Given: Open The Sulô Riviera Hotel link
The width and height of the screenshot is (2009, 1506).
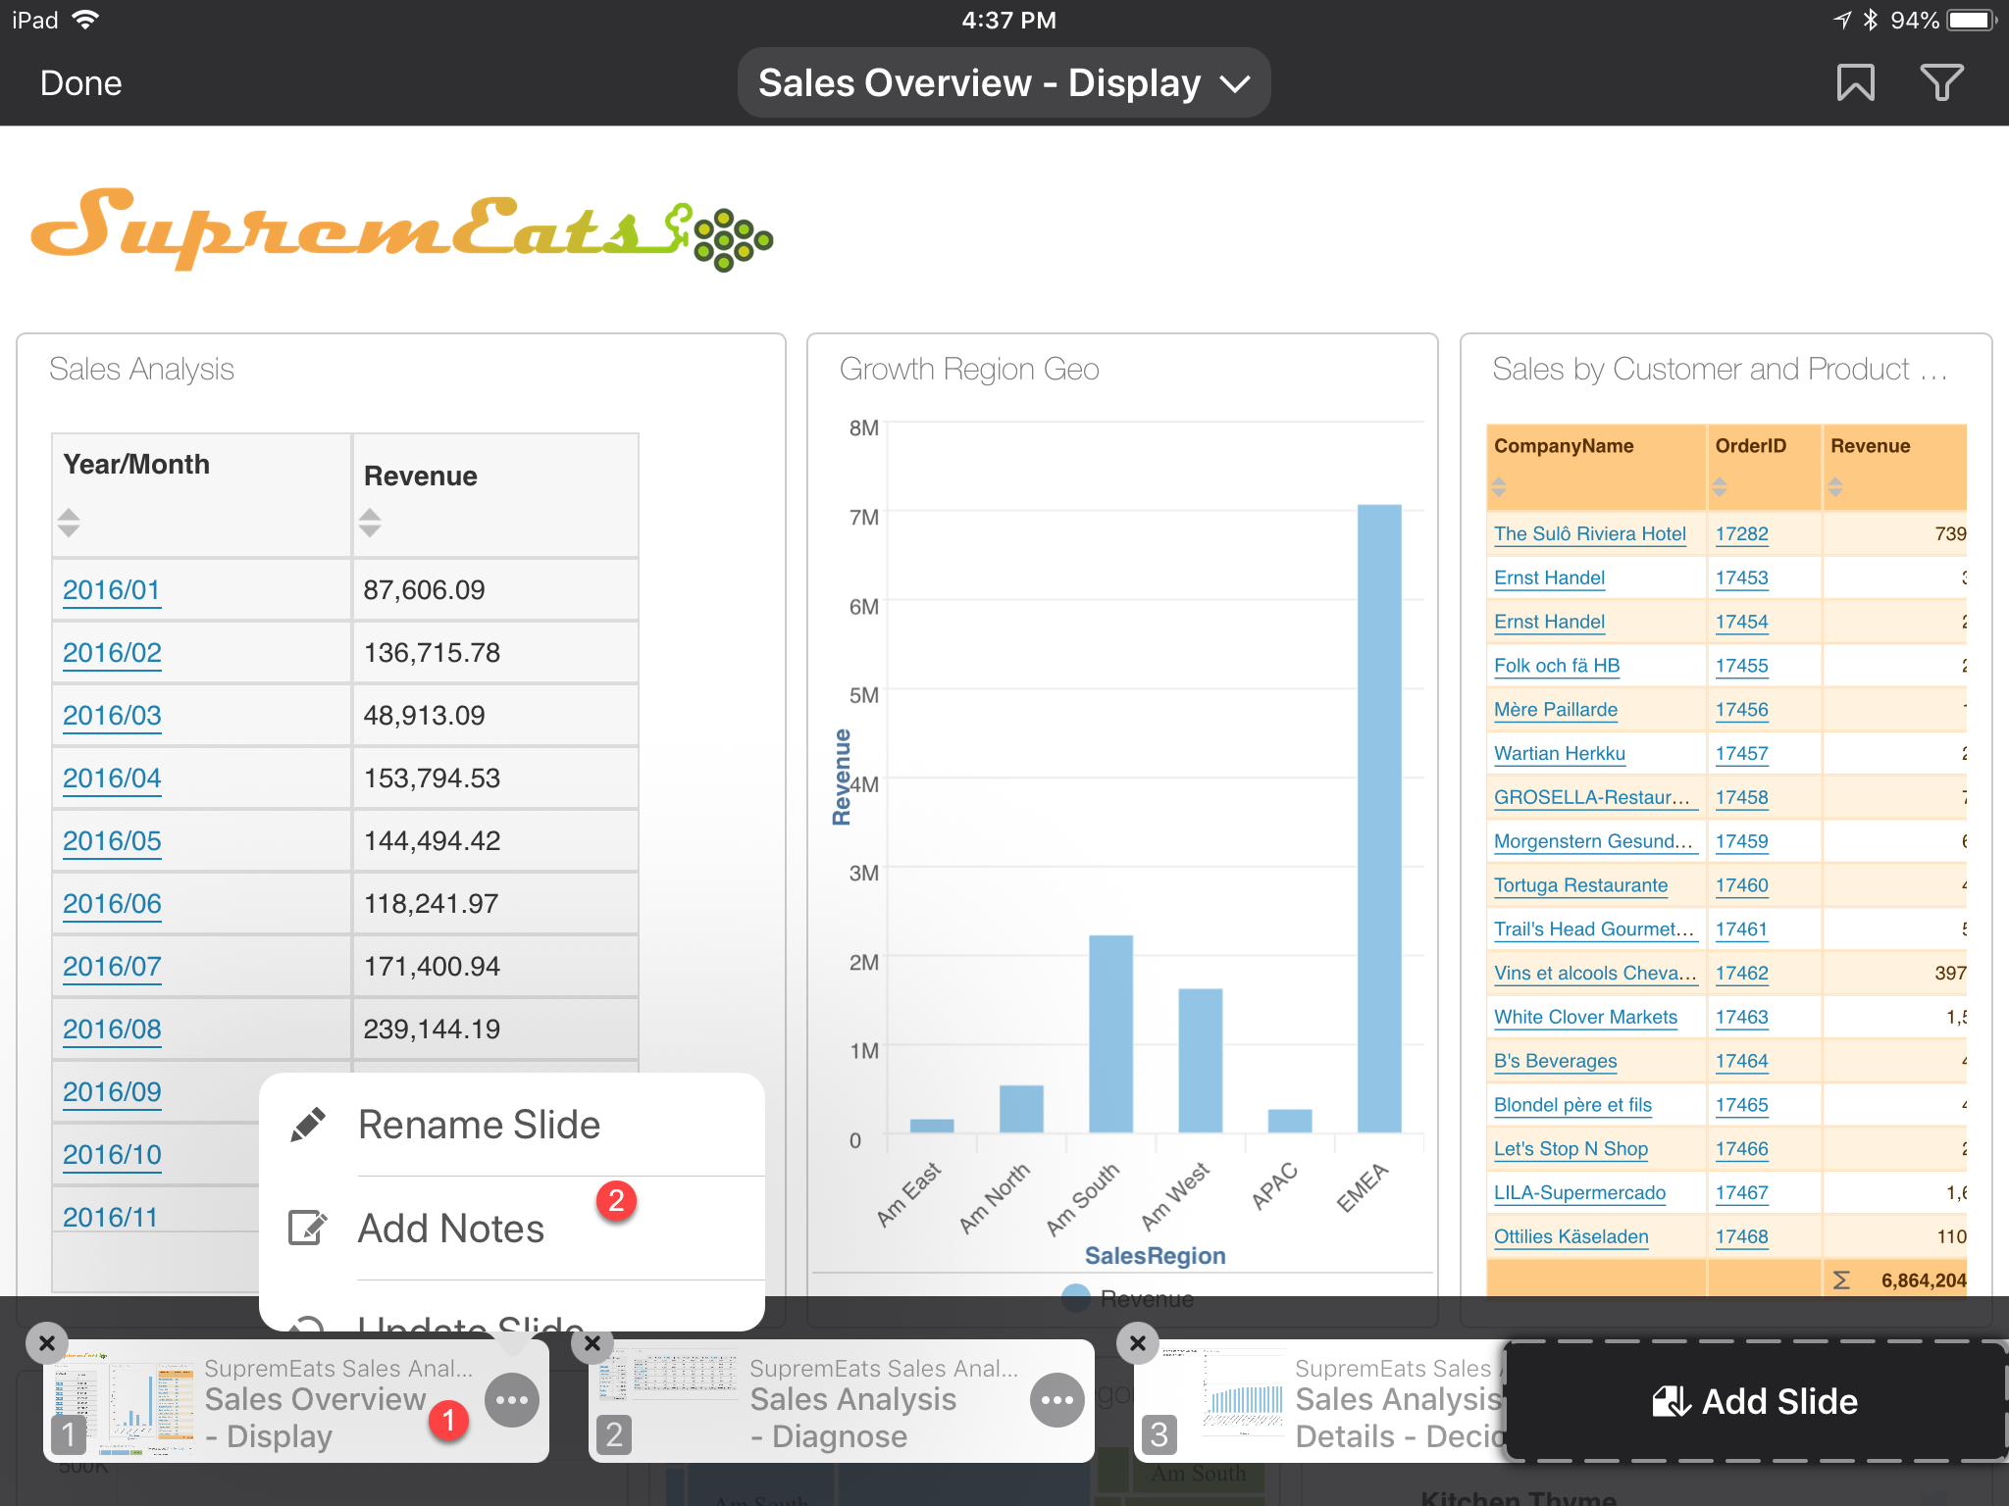Looking at the screenshot, I should point(1589,533).
